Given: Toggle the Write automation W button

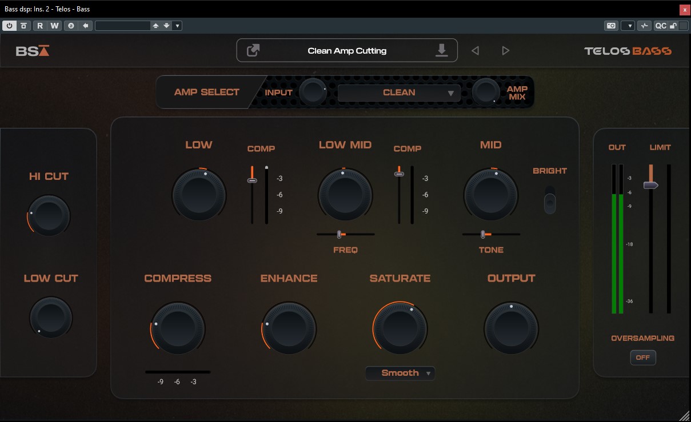Looking at the screenshot, I should tap(54, 26).
